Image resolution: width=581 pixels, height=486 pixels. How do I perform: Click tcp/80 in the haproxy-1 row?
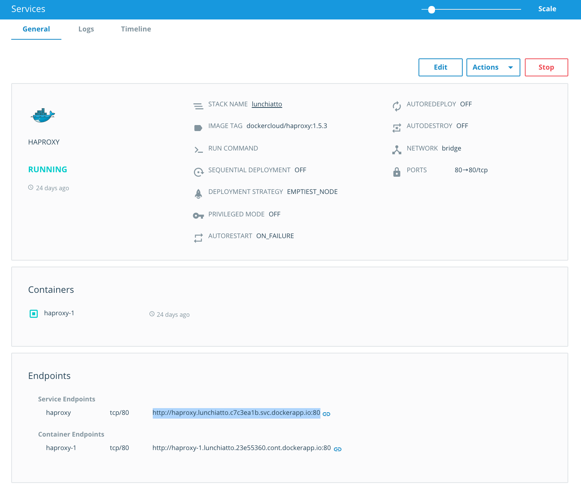click(x=119, y=448)
